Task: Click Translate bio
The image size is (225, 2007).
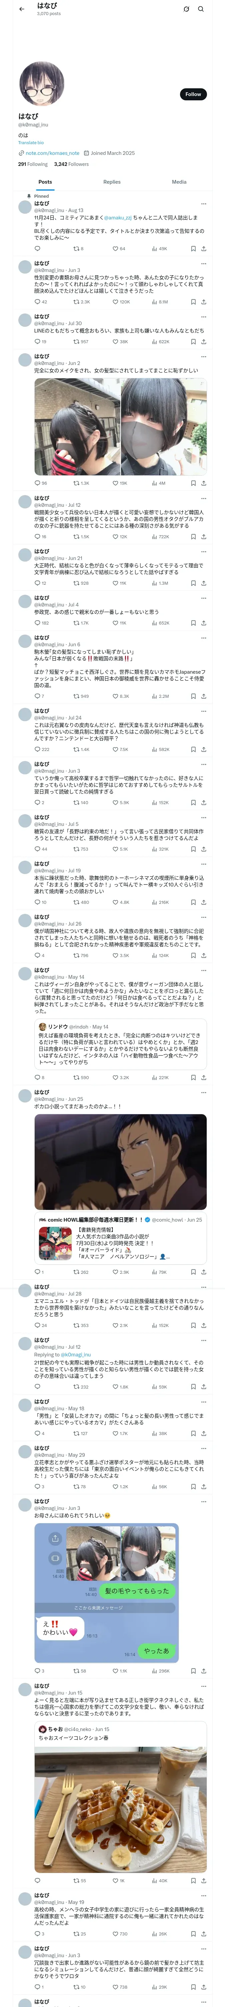Action: click(x=31, y=142)
